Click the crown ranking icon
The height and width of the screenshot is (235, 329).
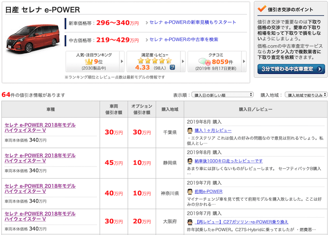click(x=89, y=62)
